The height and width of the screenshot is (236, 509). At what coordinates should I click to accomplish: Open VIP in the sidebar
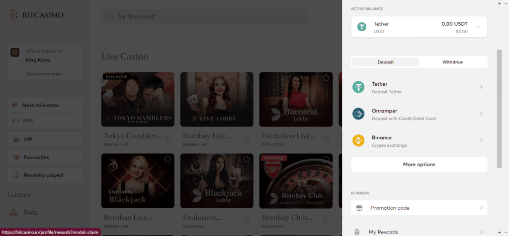44,139
